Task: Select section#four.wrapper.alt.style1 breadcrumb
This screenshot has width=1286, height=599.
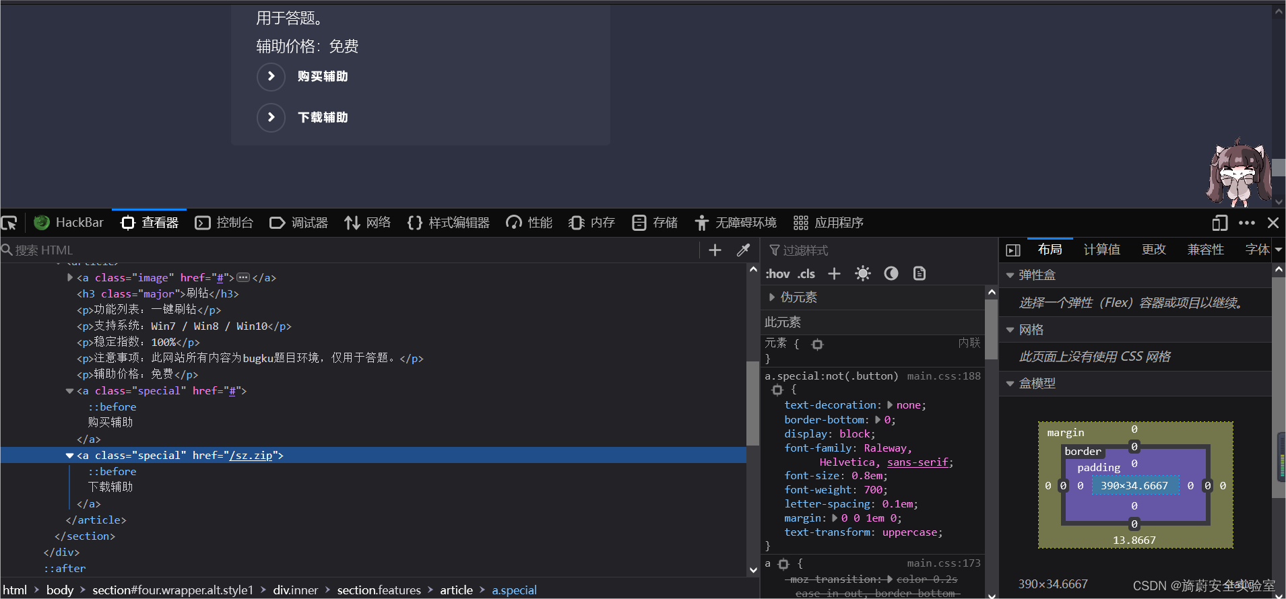Action: (173, 590)
